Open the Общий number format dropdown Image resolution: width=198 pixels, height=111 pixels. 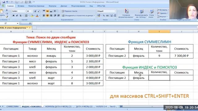(x=115, y=11)
